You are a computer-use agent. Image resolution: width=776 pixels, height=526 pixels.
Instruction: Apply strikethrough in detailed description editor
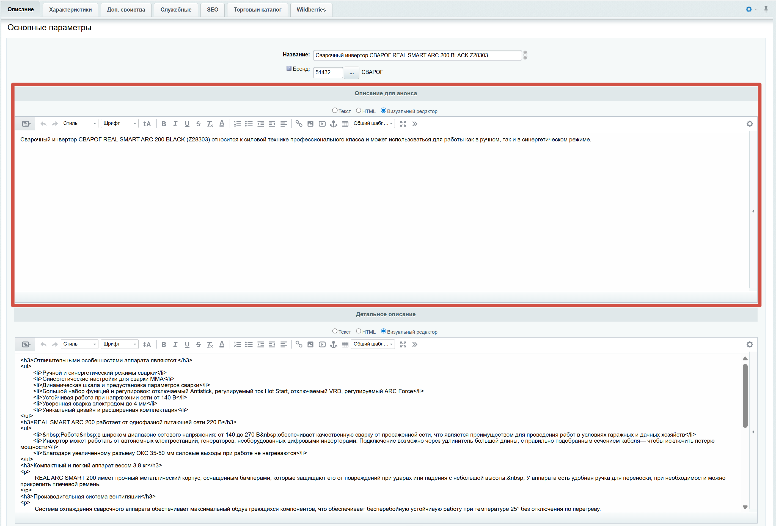click(198, 345)
